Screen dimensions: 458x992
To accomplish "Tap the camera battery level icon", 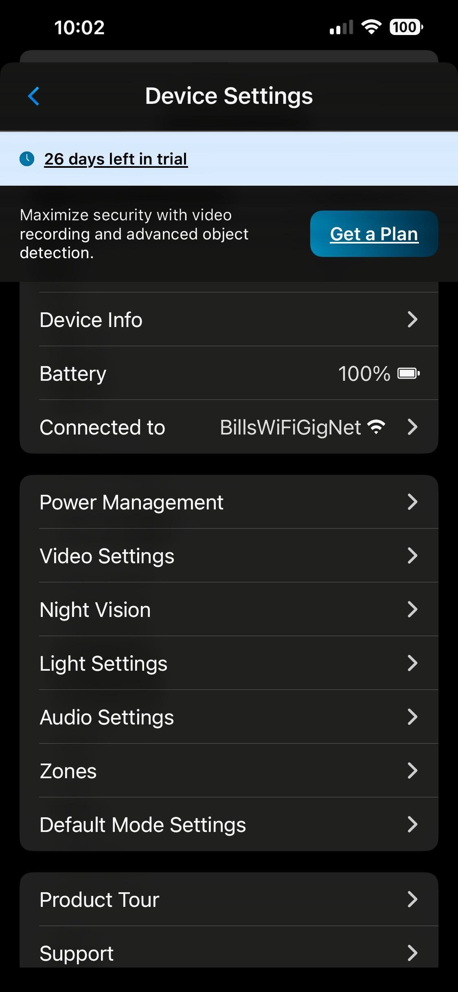I will pyautogui.click(x=408, y=373).
